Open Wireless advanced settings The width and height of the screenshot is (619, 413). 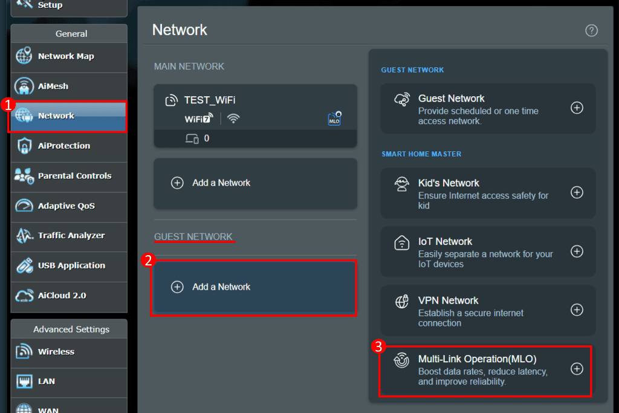pyautogui.click(x=69, y=352)
